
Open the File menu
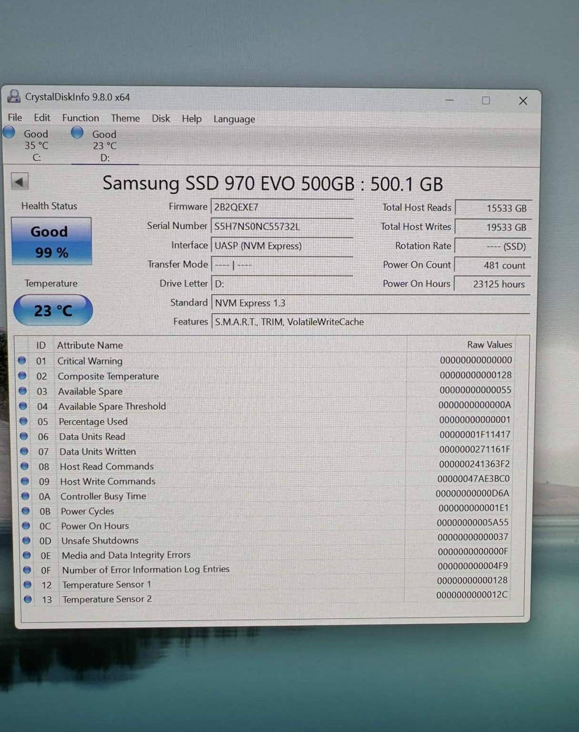point(15,117)
